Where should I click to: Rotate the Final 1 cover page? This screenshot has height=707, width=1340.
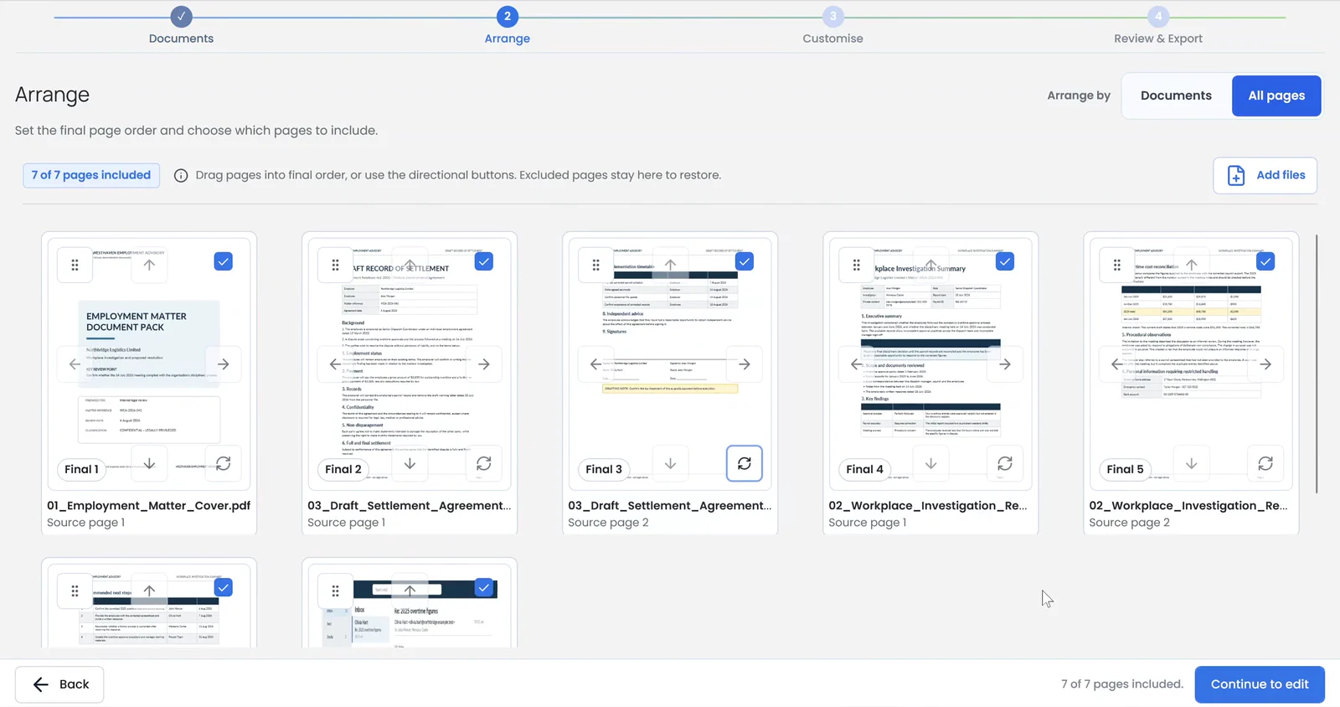[x=224, y=463]
